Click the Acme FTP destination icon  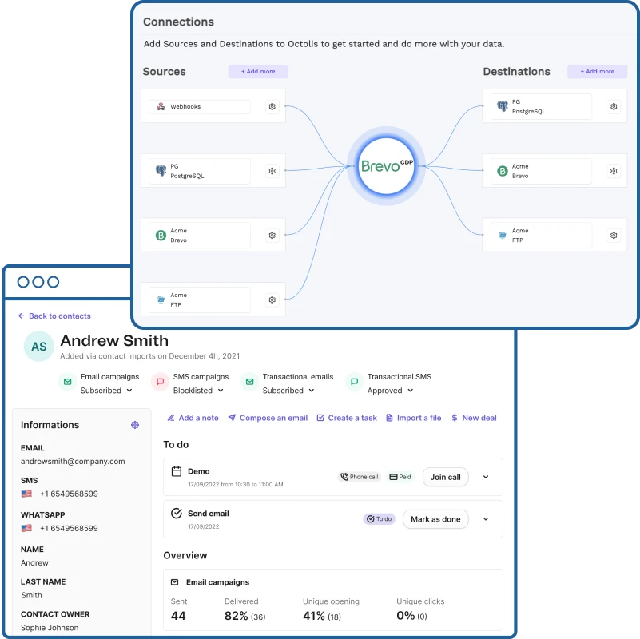tap(502, 235)
